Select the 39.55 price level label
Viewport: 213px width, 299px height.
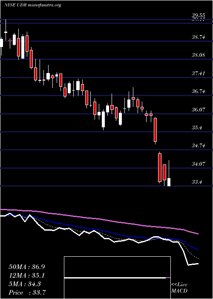point(199,16)
